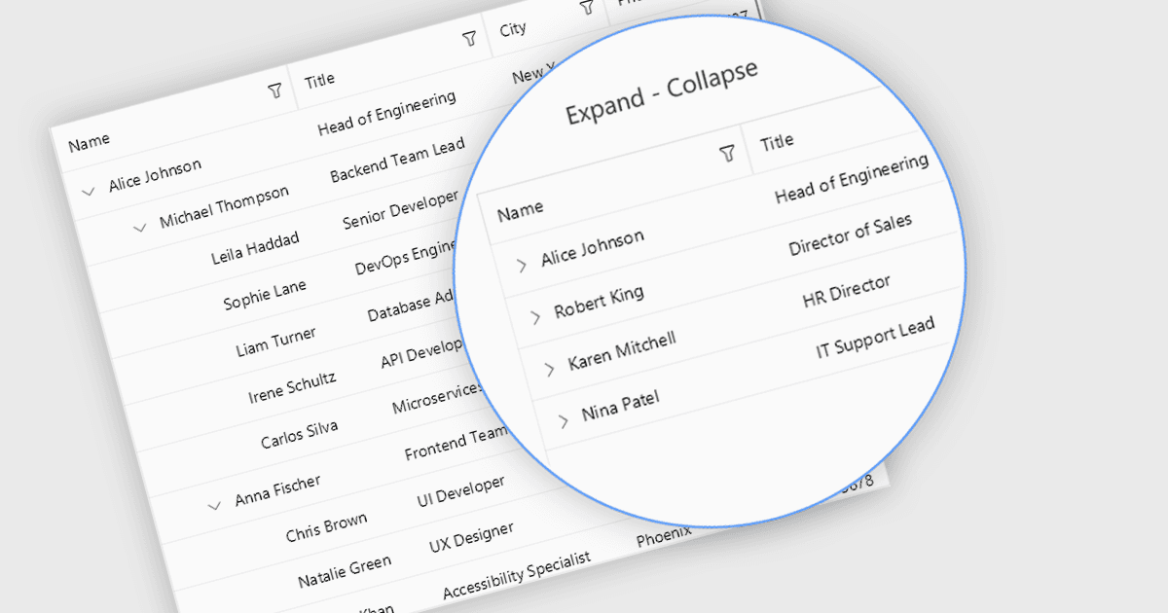Select the Leila Haddad row
Screen dimensions: 1168x613
(255, 248)
